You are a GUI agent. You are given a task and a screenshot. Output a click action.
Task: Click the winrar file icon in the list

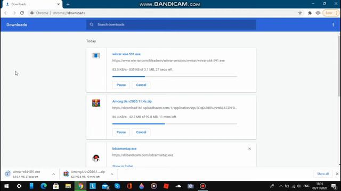point(96,56)
